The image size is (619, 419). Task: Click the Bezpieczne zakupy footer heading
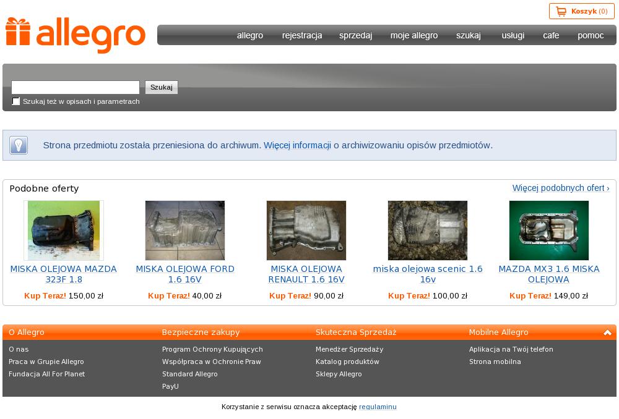(201, 332)
